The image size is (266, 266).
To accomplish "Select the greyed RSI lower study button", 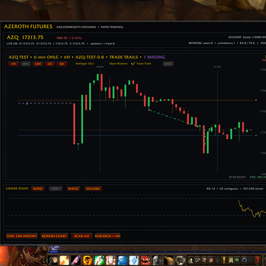I will pyautogui.click(x=55, y=189).
